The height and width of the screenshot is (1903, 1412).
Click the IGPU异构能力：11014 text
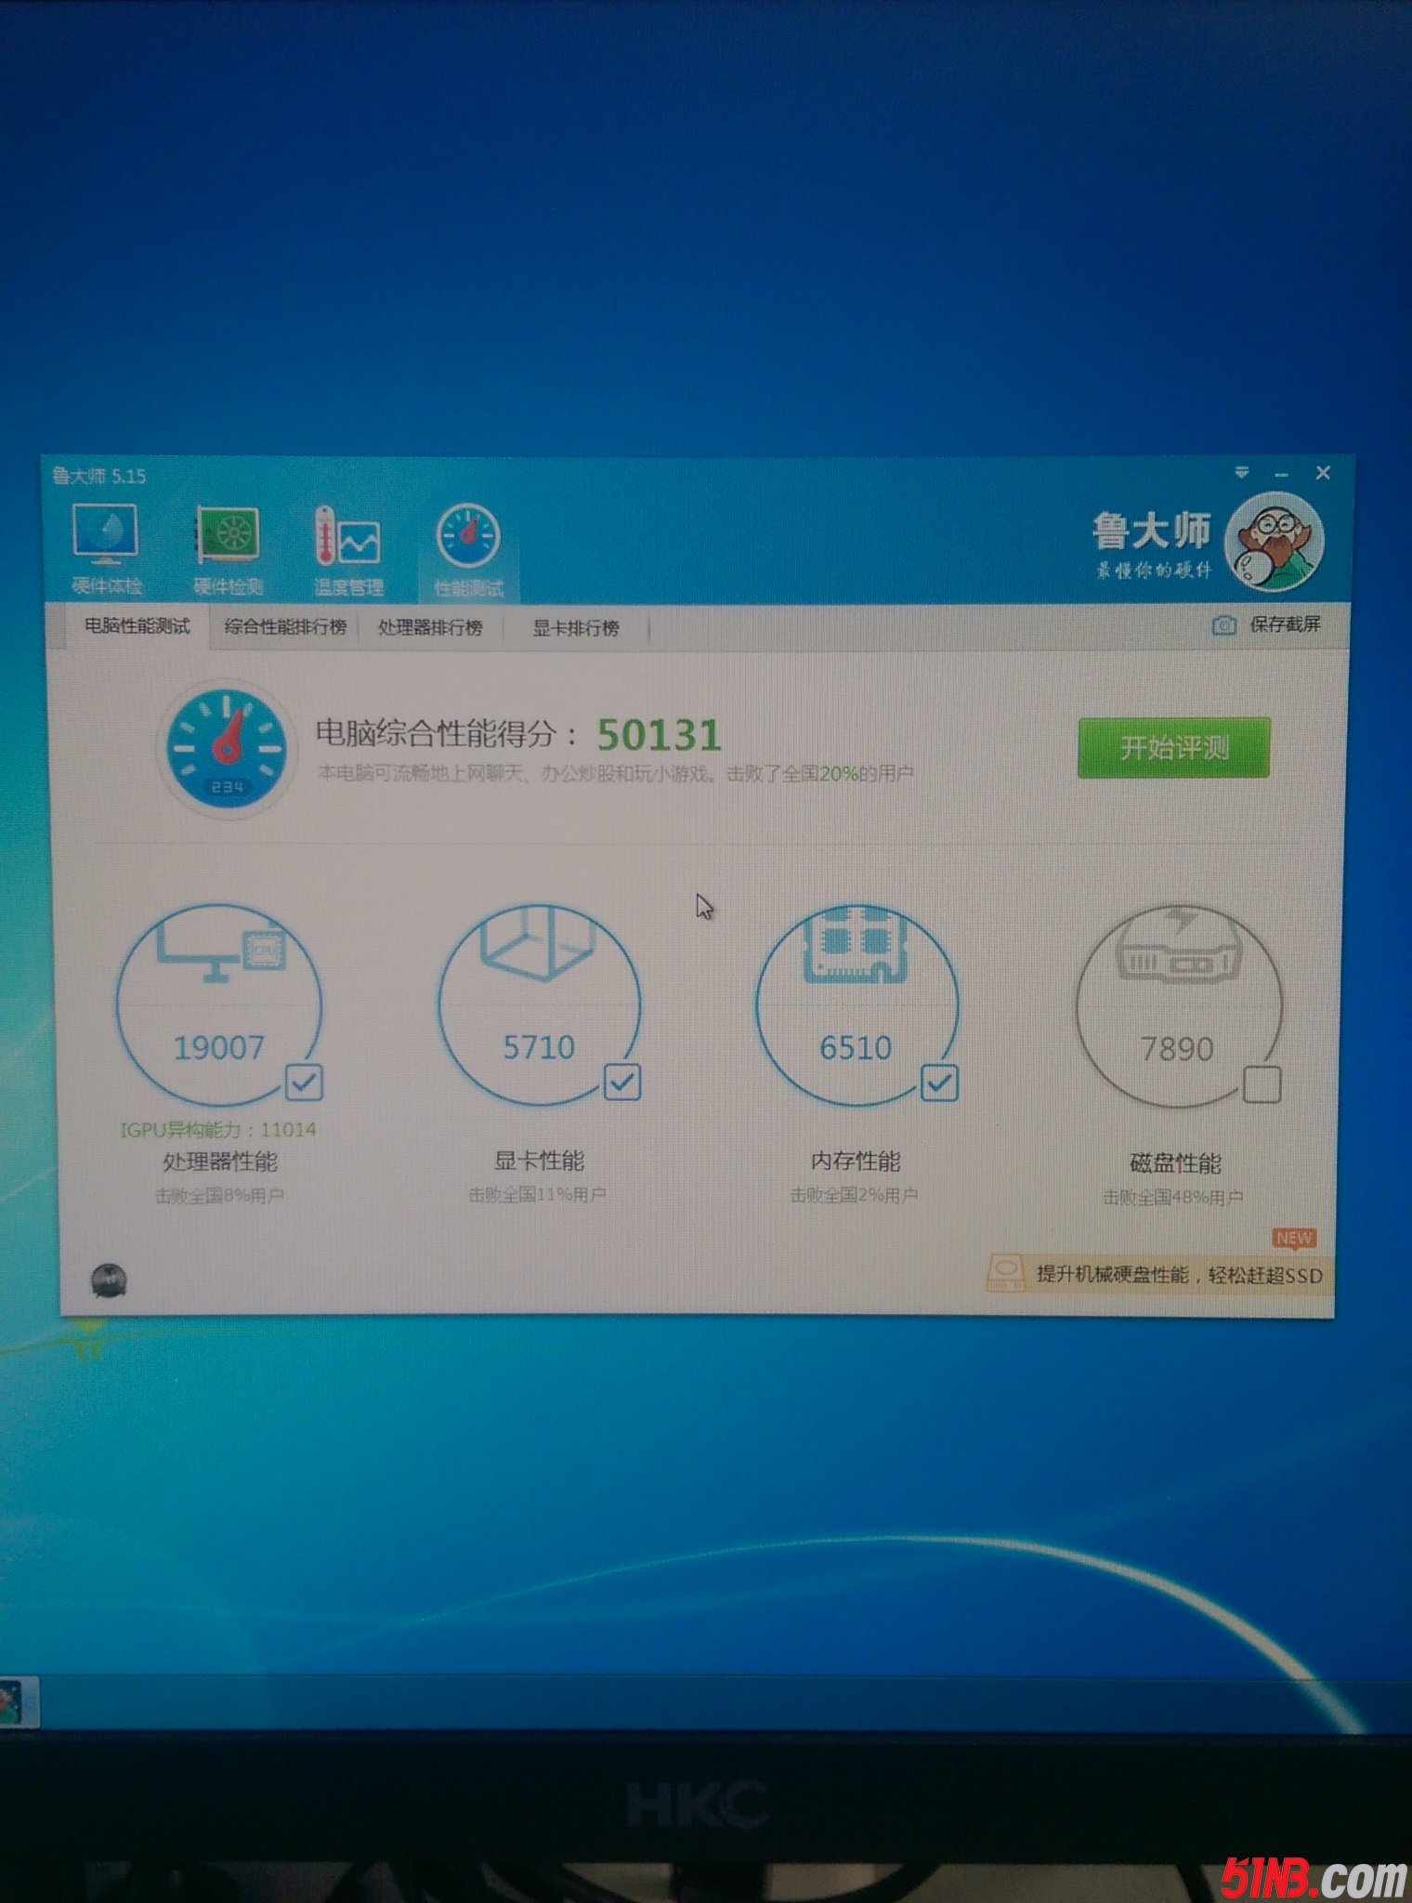point(218,1130)
